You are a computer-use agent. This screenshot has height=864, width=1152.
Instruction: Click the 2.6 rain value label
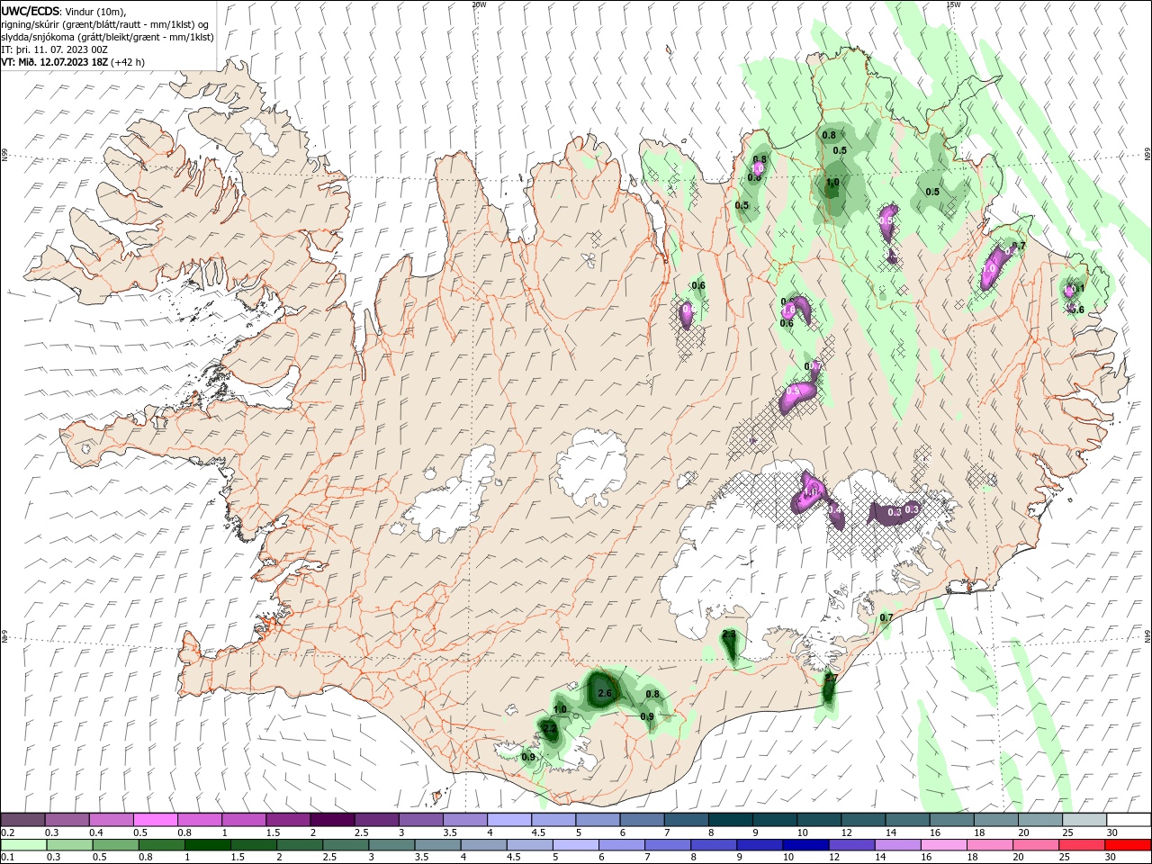coord(605,693)
